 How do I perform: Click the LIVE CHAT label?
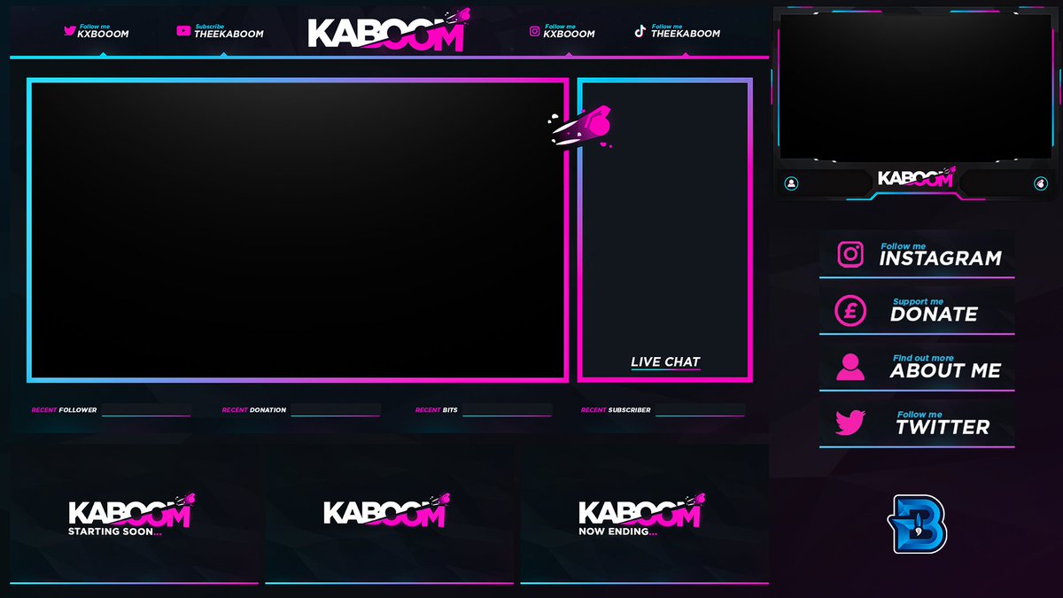[665, 361]
